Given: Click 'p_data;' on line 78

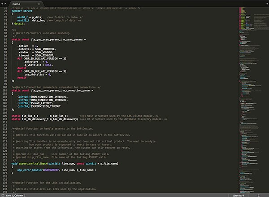Looking at the screenshot, I should point(37,17).
